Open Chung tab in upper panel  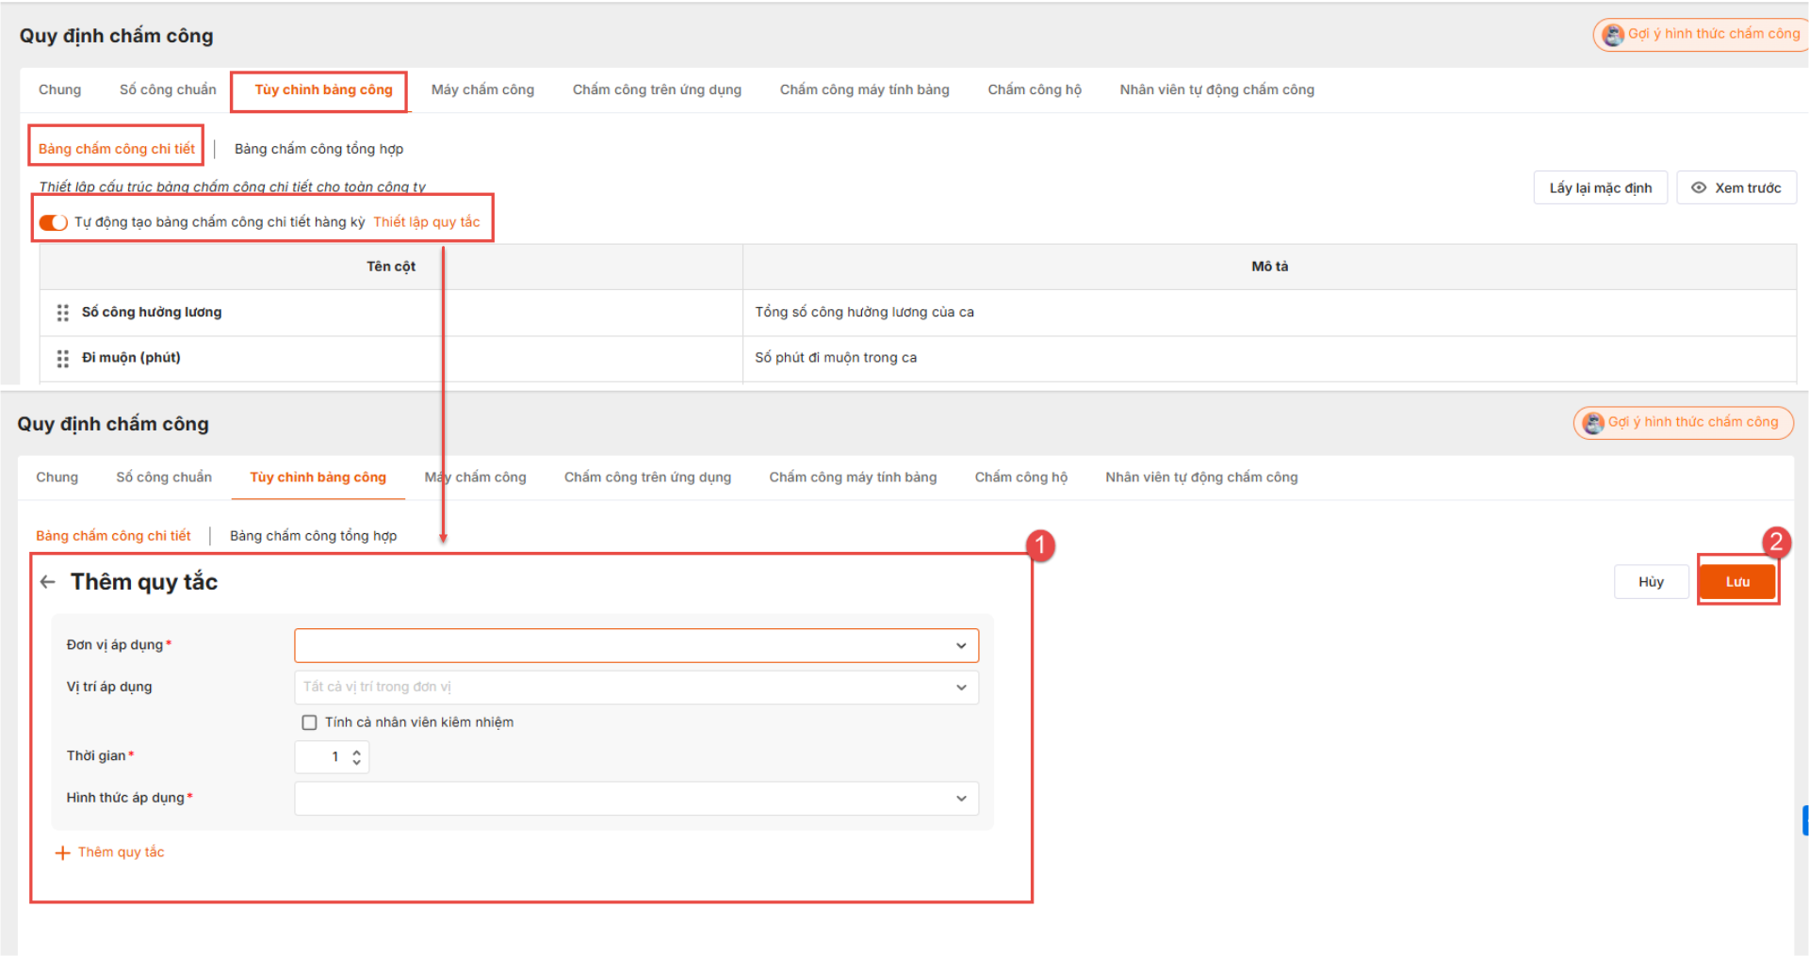pyautogui.click(x=60, y=89)
